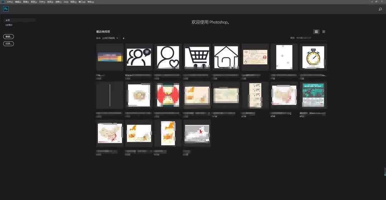The image size is (386, 200).
Task: Open the search magnifier icon at top right
Action: point(380,9)
